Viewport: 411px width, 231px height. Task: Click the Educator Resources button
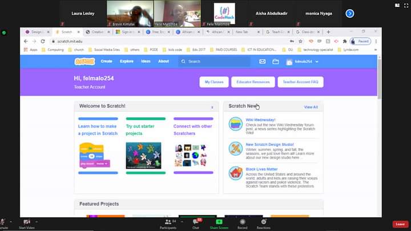point(253,82)
